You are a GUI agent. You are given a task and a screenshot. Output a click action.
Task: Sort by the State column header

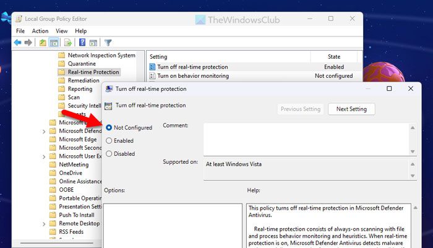click(x=334, y=57)
